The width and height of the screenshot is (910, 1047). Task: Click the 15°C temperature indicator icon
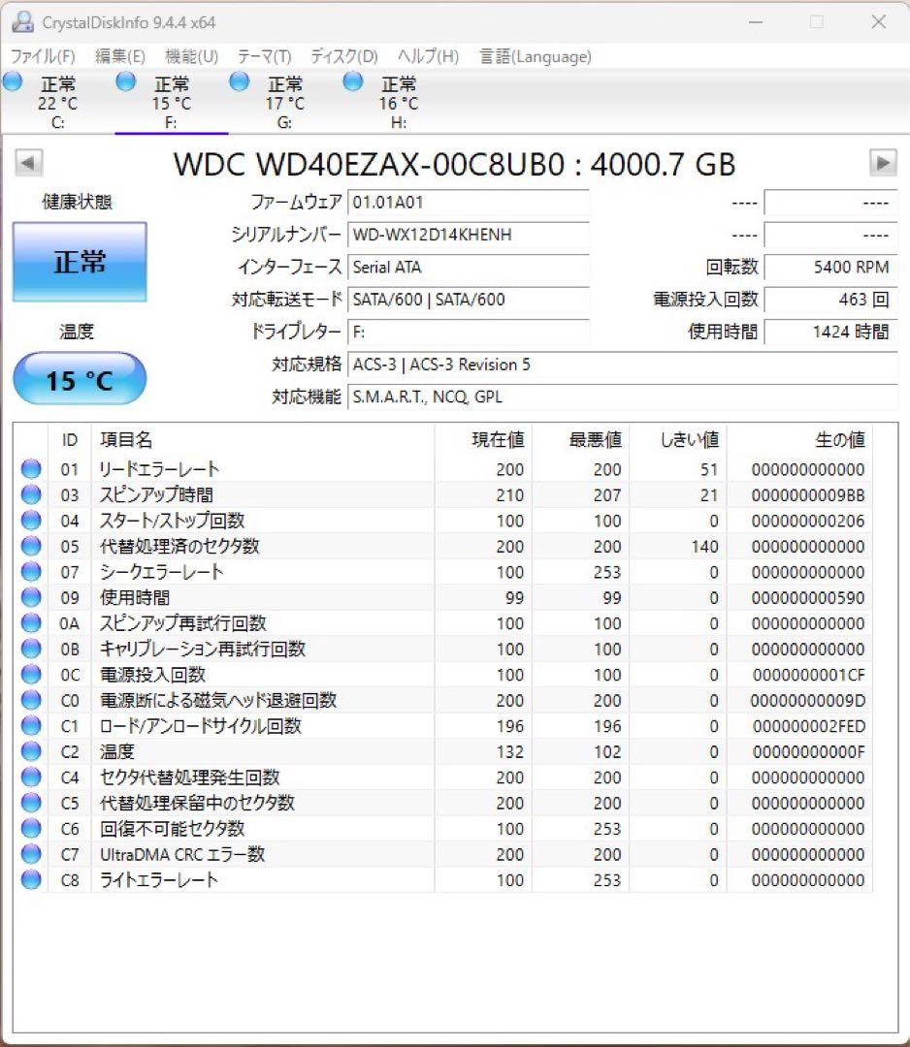click(x=78, y=378)
